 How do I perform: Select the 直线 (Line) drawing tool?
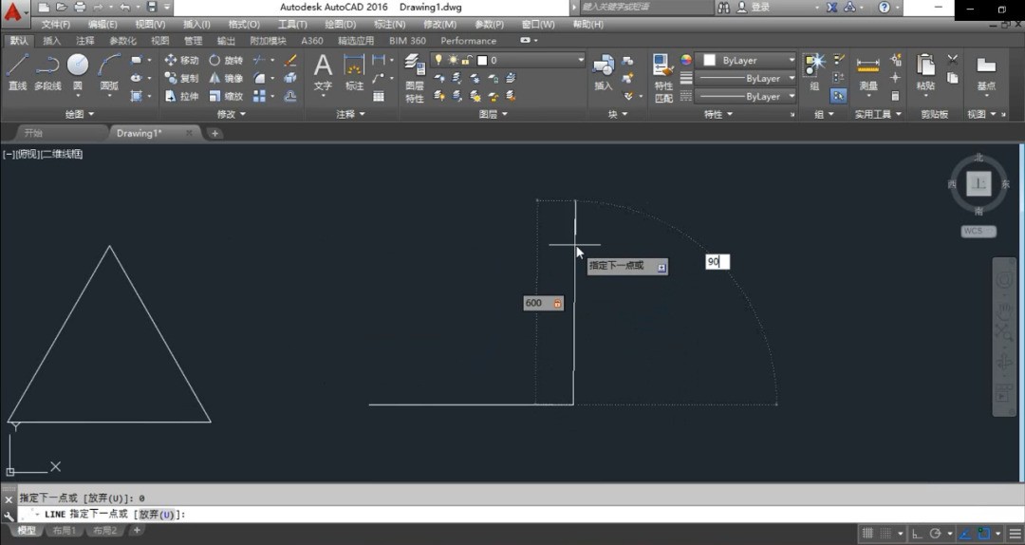coord(18,72)
